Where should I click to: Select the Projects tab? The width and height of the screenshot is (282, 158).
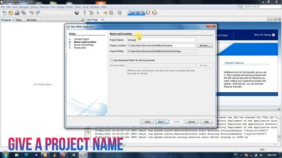(6, 20)
